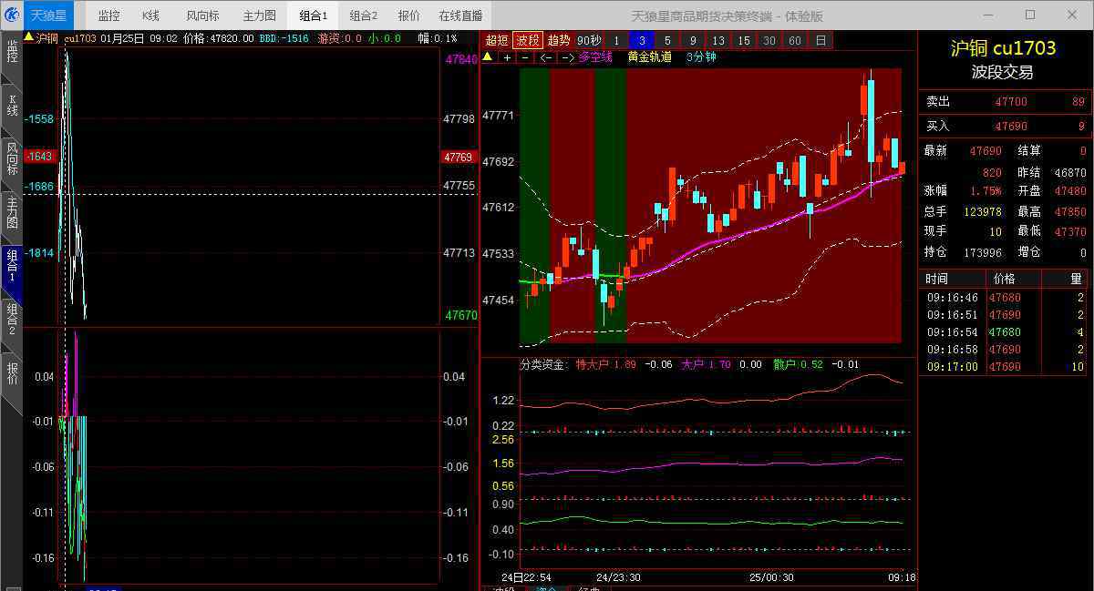
Task: Select the 组合2 top tab
Action: point(364,15)
